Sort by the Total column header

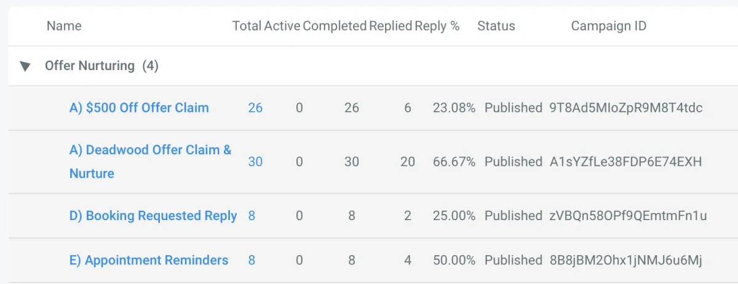click(247, 26)
